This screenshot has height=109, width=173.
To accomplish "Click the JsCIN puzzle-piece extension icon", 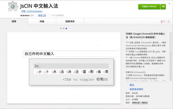I will coord(13,7).
